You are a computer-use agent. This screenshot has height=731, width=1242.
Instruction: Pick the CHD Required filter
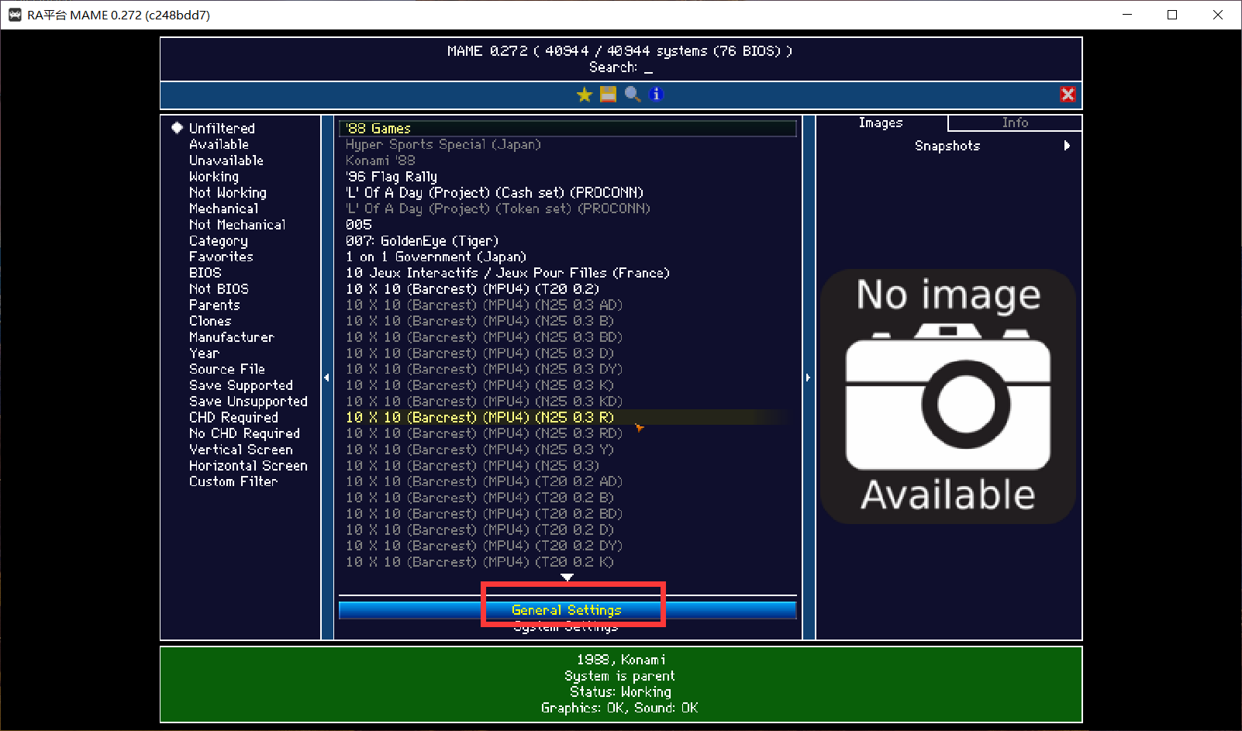click(x=233, y=417)
